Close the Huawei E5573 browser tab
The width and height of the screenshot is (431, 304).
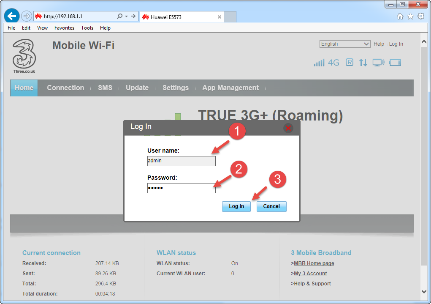pyautogui.click(x=220, y=17)
